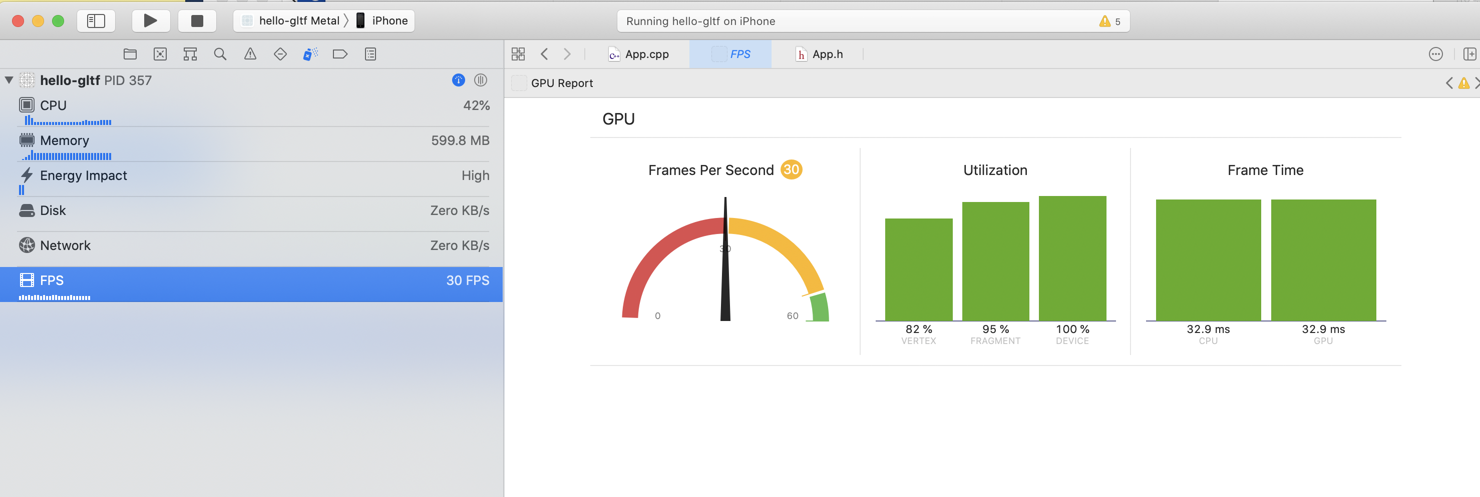Open the Report navigator icon

pos(371,54)
